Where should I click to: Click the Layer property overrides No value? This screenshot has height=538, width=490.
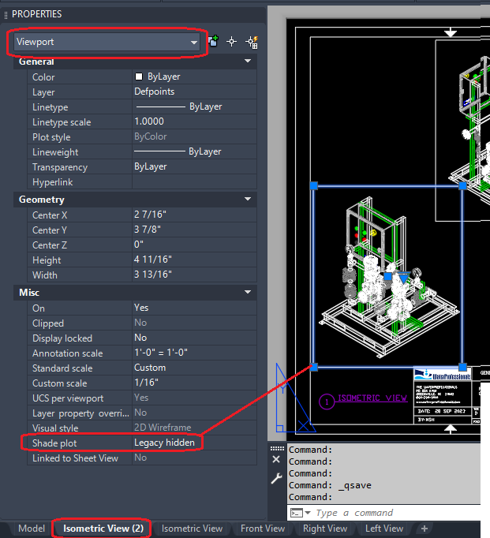tap(194, 413)
